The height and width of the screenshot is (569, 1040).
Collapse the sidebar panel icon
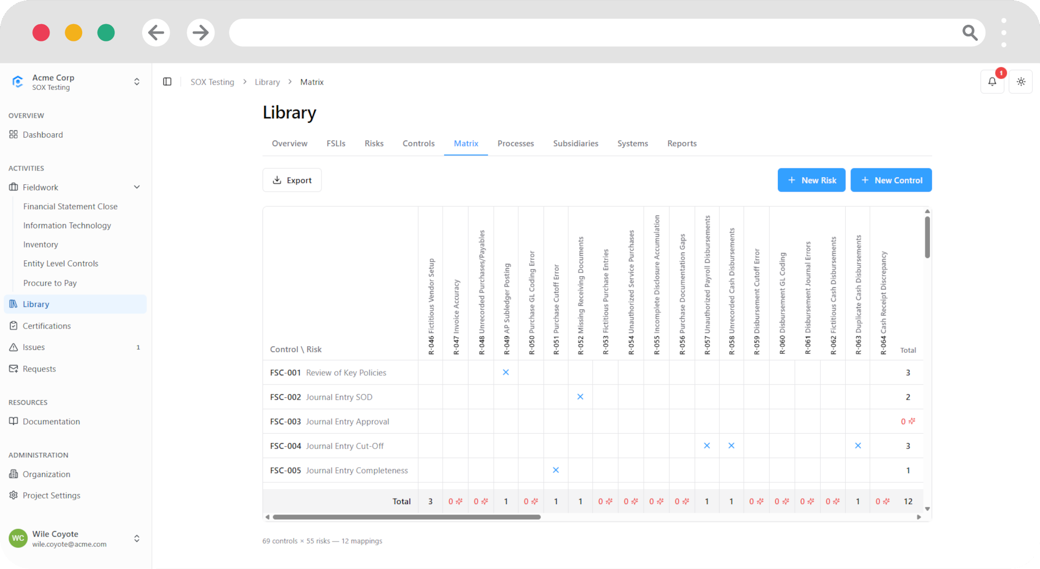tap(167, 82)
